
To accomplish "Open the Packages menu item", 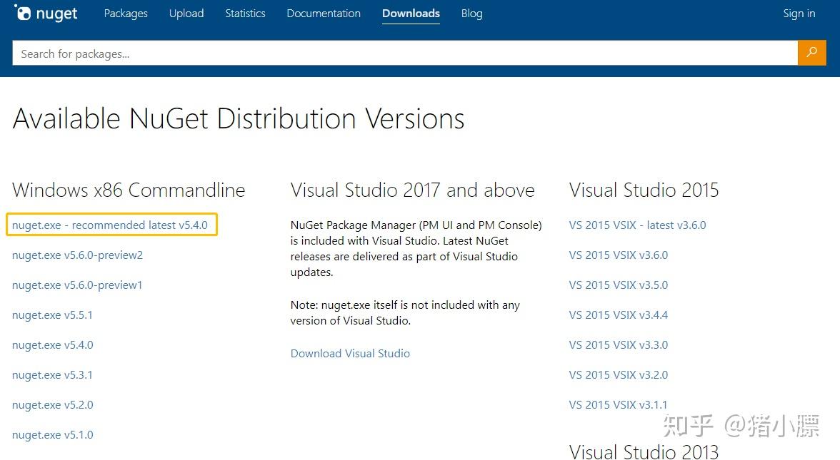I will click(x=126, y=14).
